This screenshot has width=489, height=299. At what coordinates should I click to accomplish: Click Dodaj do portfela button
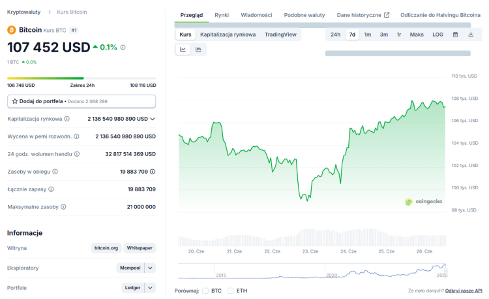(81, 101)
